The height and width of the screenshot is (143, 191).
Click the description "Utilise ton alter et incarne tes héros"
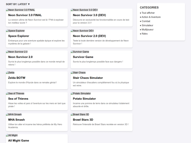tap(35, 126)
